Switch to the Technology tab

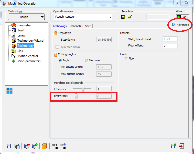[x=60, y=26]
